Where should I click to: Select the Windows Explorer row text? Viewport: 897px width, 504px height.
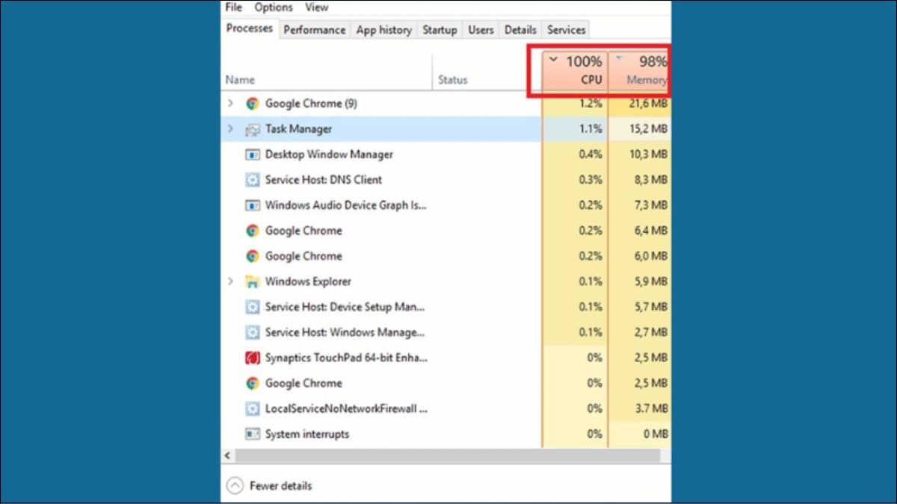point(308,281)
